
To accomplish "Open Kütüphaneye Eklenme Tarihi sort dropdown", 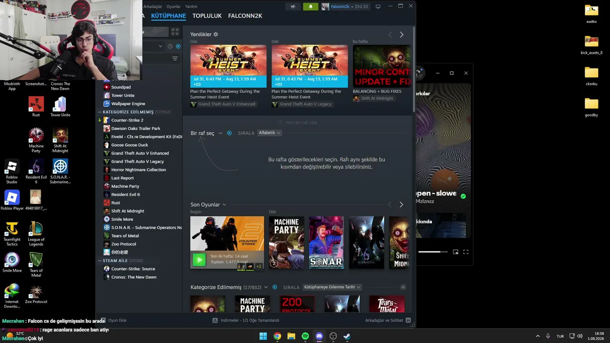I will click(x=332, y=287).
